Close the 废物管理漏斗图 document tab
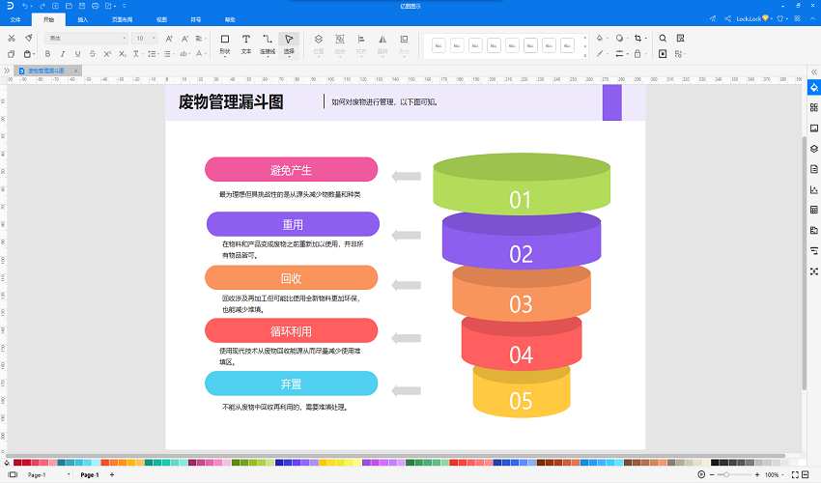 click(x=75, y=71)
